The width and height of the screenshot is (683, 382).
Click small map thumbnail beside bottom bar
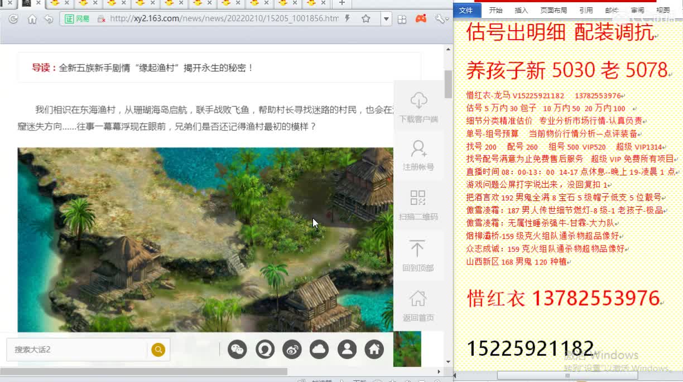tap(407, 349)
